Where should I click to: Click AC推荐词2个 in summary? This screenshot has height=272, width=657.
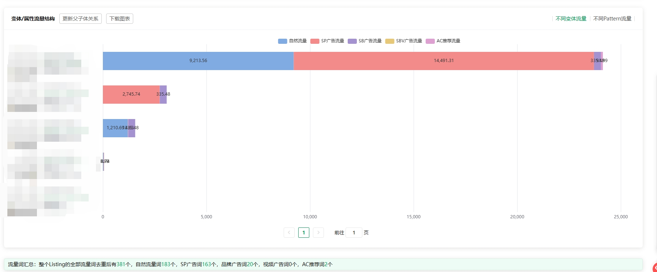point(317,264)
